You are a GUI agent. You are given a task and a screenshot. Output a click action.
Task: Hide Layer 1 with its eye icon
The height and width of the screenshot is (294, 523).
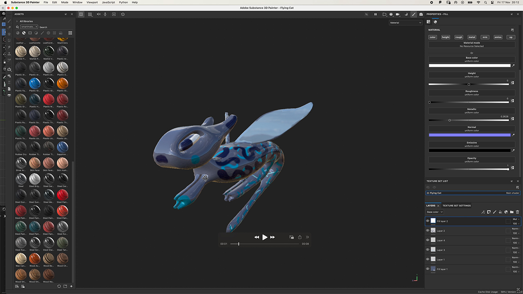pyautogui.click(x=428, y=259)
